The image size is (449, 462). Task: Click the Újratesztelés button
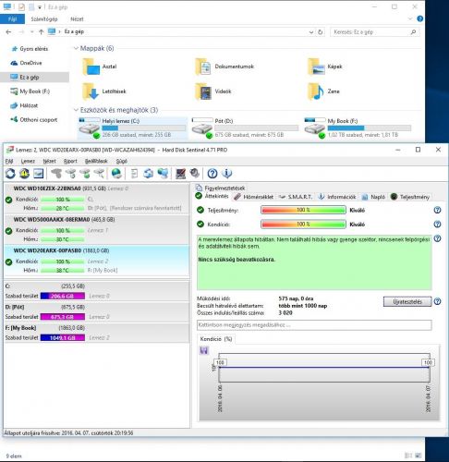[x=407, y=301]
